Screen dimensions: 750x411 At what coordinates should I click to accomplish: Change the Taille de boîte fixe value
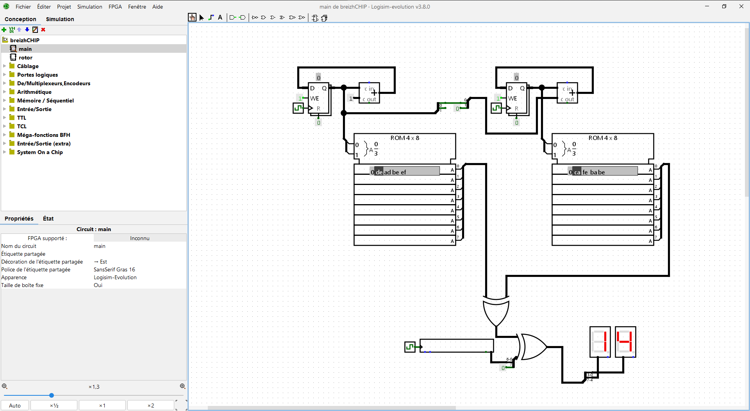click(x=140, y=285)
